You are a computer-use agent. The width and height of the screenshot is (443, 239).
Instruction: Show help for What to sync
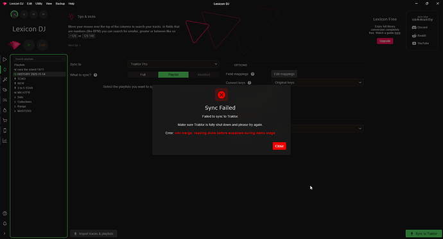pos(95,75)
